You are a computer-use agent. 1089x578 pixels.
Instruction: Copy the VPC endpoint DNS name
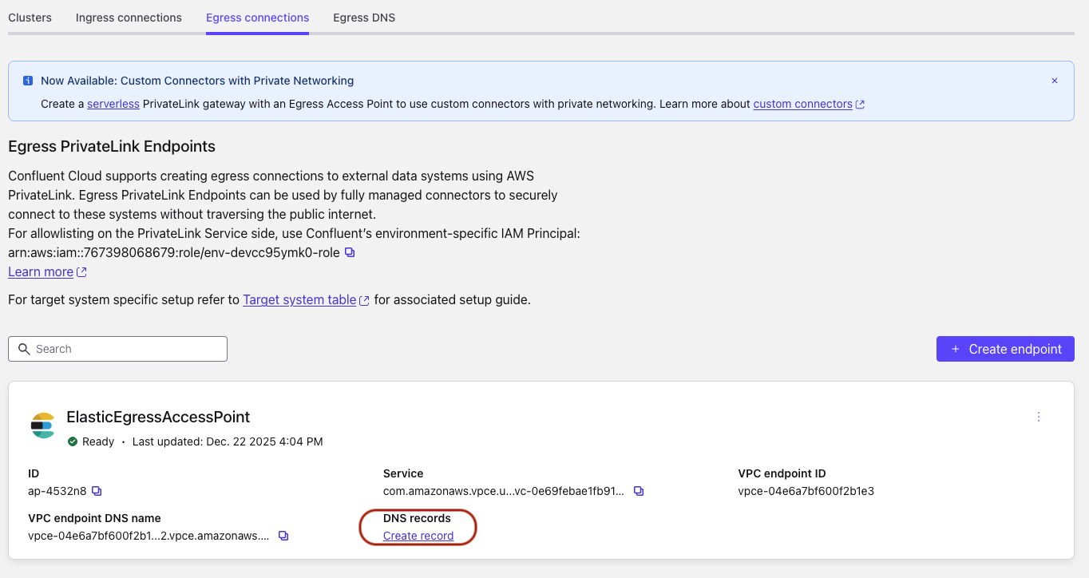[x=283, y=536]
